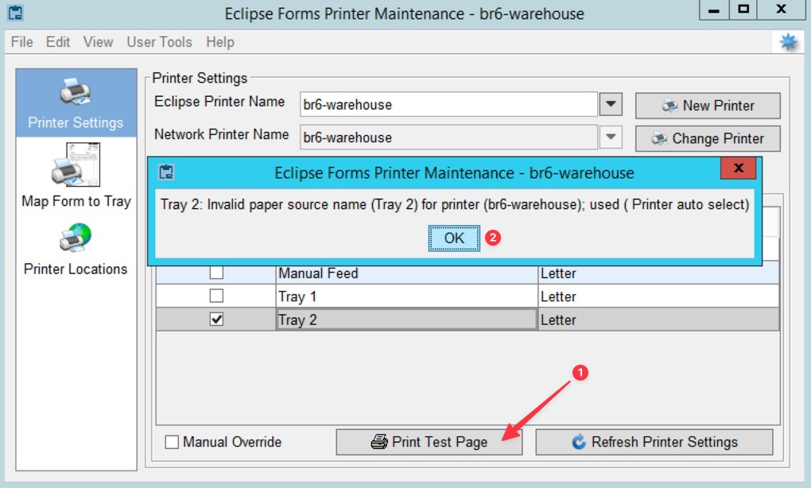811x488 pixels.
Task: Click the Eclipse Printer Name field
Action: 448,104
